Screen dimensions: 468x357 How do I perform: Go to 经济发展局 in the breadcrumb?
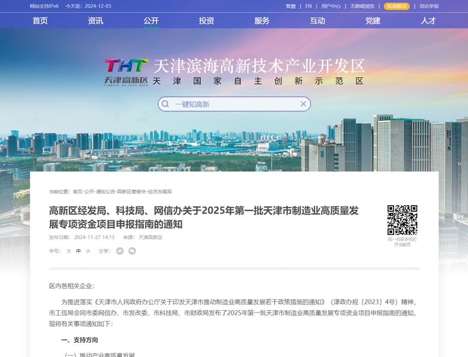(160, 192)
